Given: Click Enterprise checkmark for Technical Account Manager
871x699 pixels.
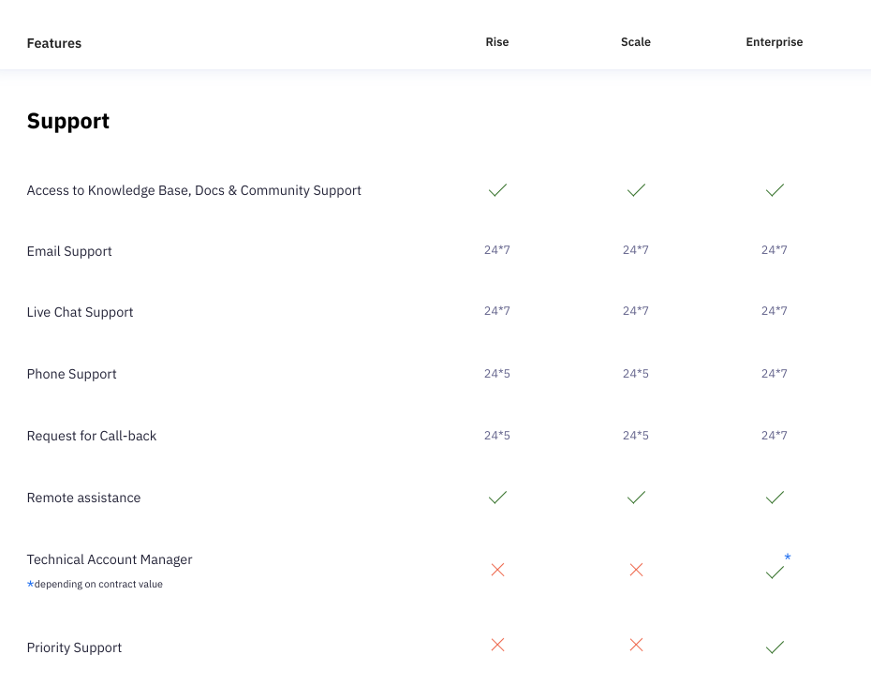Looking at the screenshot, I should [x=775, y=573].
